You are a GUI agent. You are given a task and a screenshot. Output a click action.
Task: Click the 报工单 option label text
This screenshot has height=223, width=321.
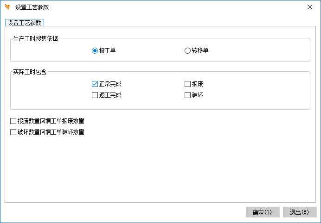tap(107, 51)
